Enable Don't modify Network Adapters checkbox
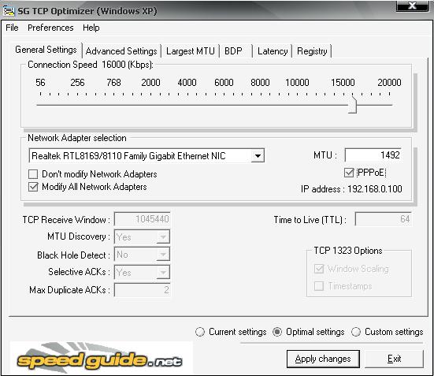 pyautogui.click(x=33, y=174)
